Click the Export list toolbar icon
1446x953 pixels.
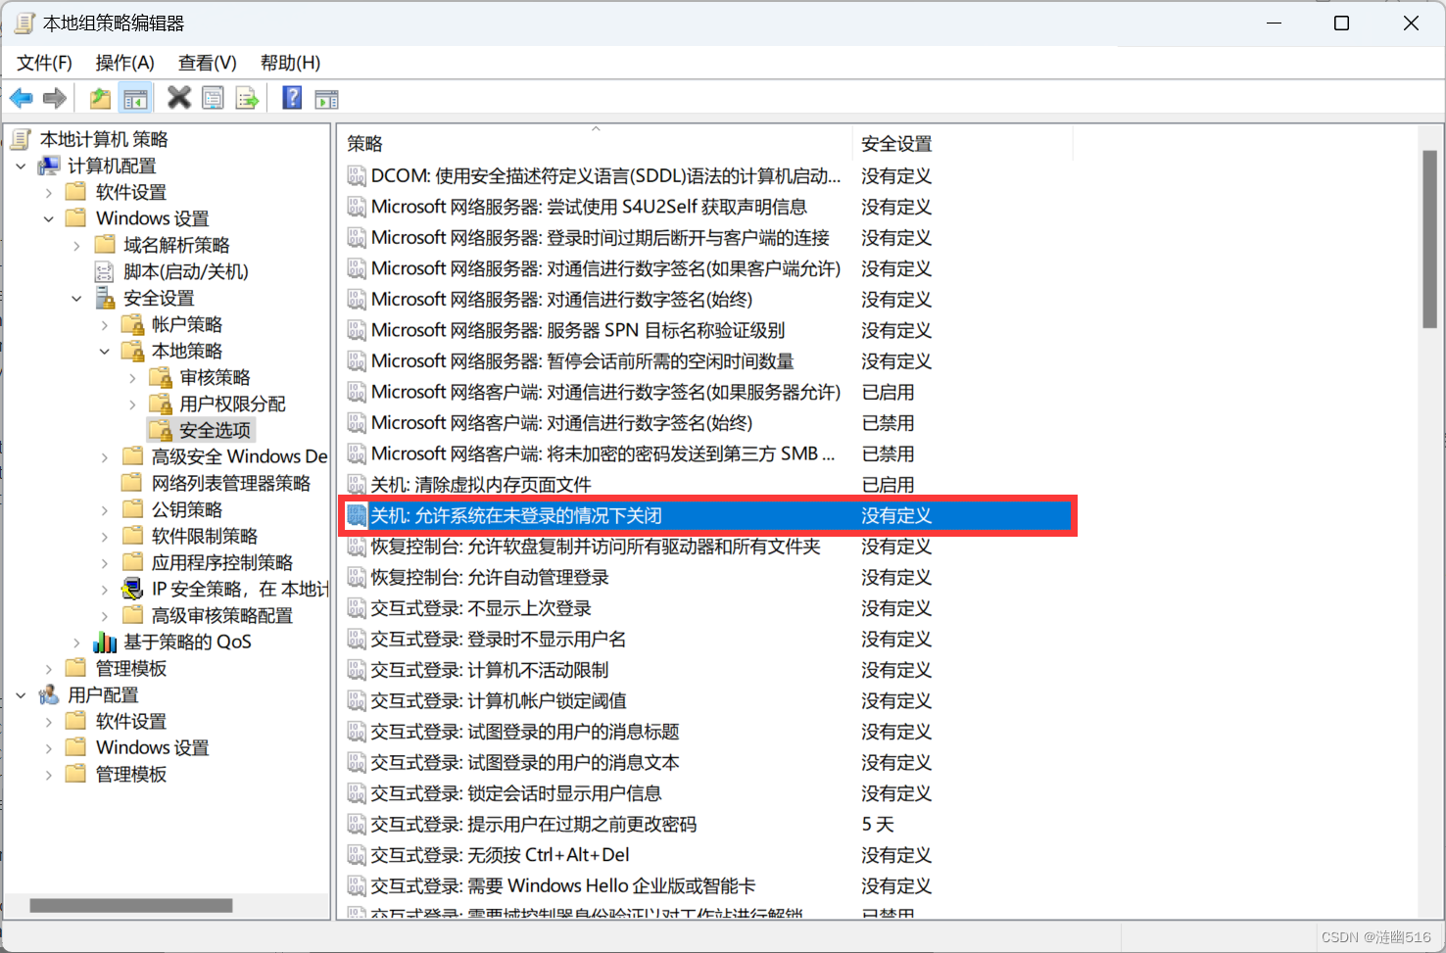pos(247,98)
